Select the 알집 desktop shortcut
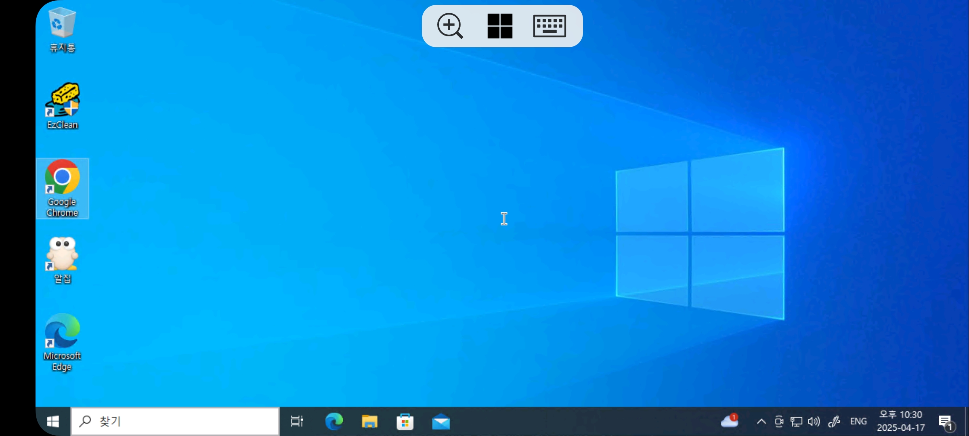 pyautogui.click(x=62, y=260)
